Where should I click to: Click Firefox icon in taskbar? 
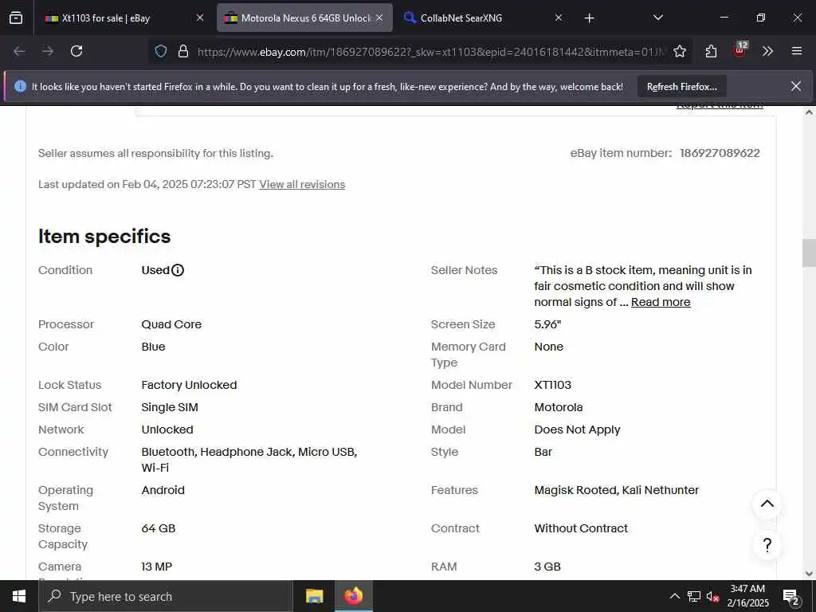(x=353, y=596)
